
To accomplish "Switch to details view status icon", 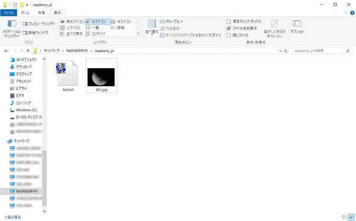I will point(345,217).
